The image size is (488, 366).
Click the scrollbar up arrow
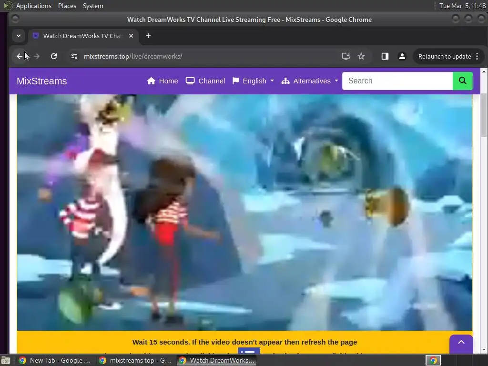pyautogui.click(x=484, y=71)
